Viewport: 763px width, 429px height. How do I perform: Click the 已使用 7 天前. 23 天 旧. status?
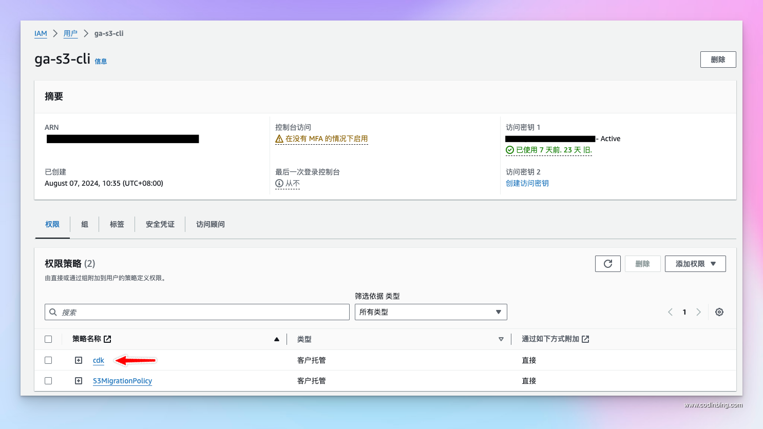pyautogui.click(x=554, y=150)
